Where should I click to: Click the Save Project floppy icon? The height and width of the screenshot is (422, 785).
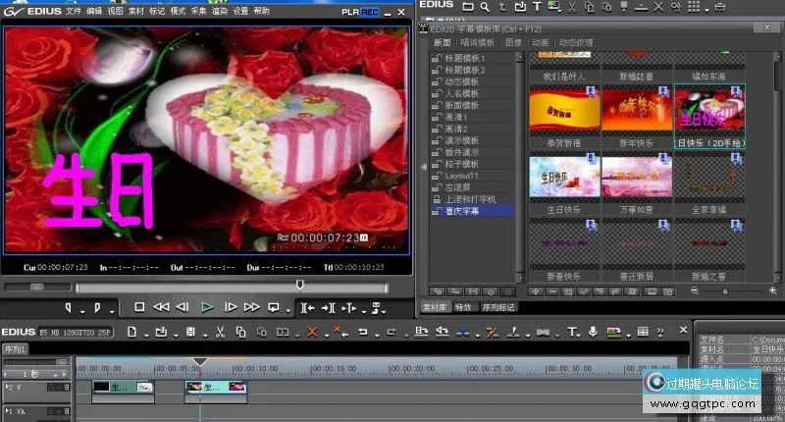point(190,332)
